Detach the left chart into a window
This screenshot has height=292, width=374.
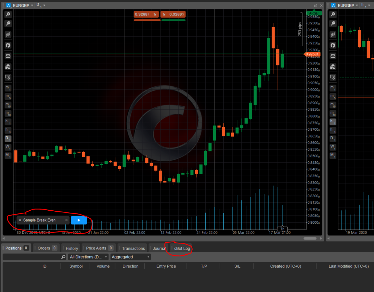(315, 6)
